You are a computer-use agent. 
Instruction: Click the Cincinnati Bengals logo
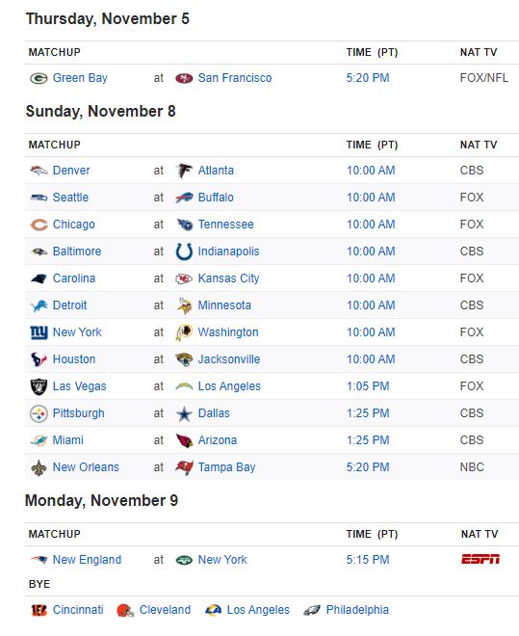pyautogui.click(x=39, y=610)
